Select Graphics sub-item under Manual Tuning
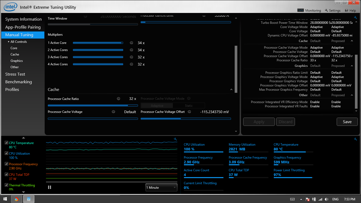Viewport: 361px width, 203px height. point(17,61)
